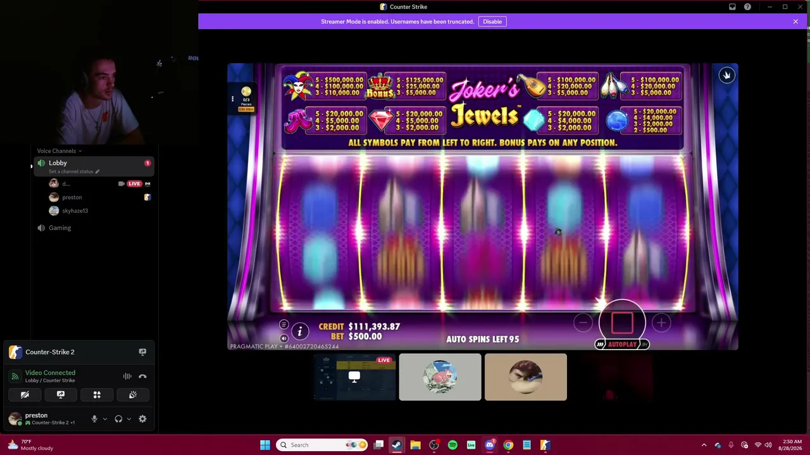The width and height of the screenshot is (810, 455).
Task: Open audio output options dropdown
Action: [x=129, y=419]
